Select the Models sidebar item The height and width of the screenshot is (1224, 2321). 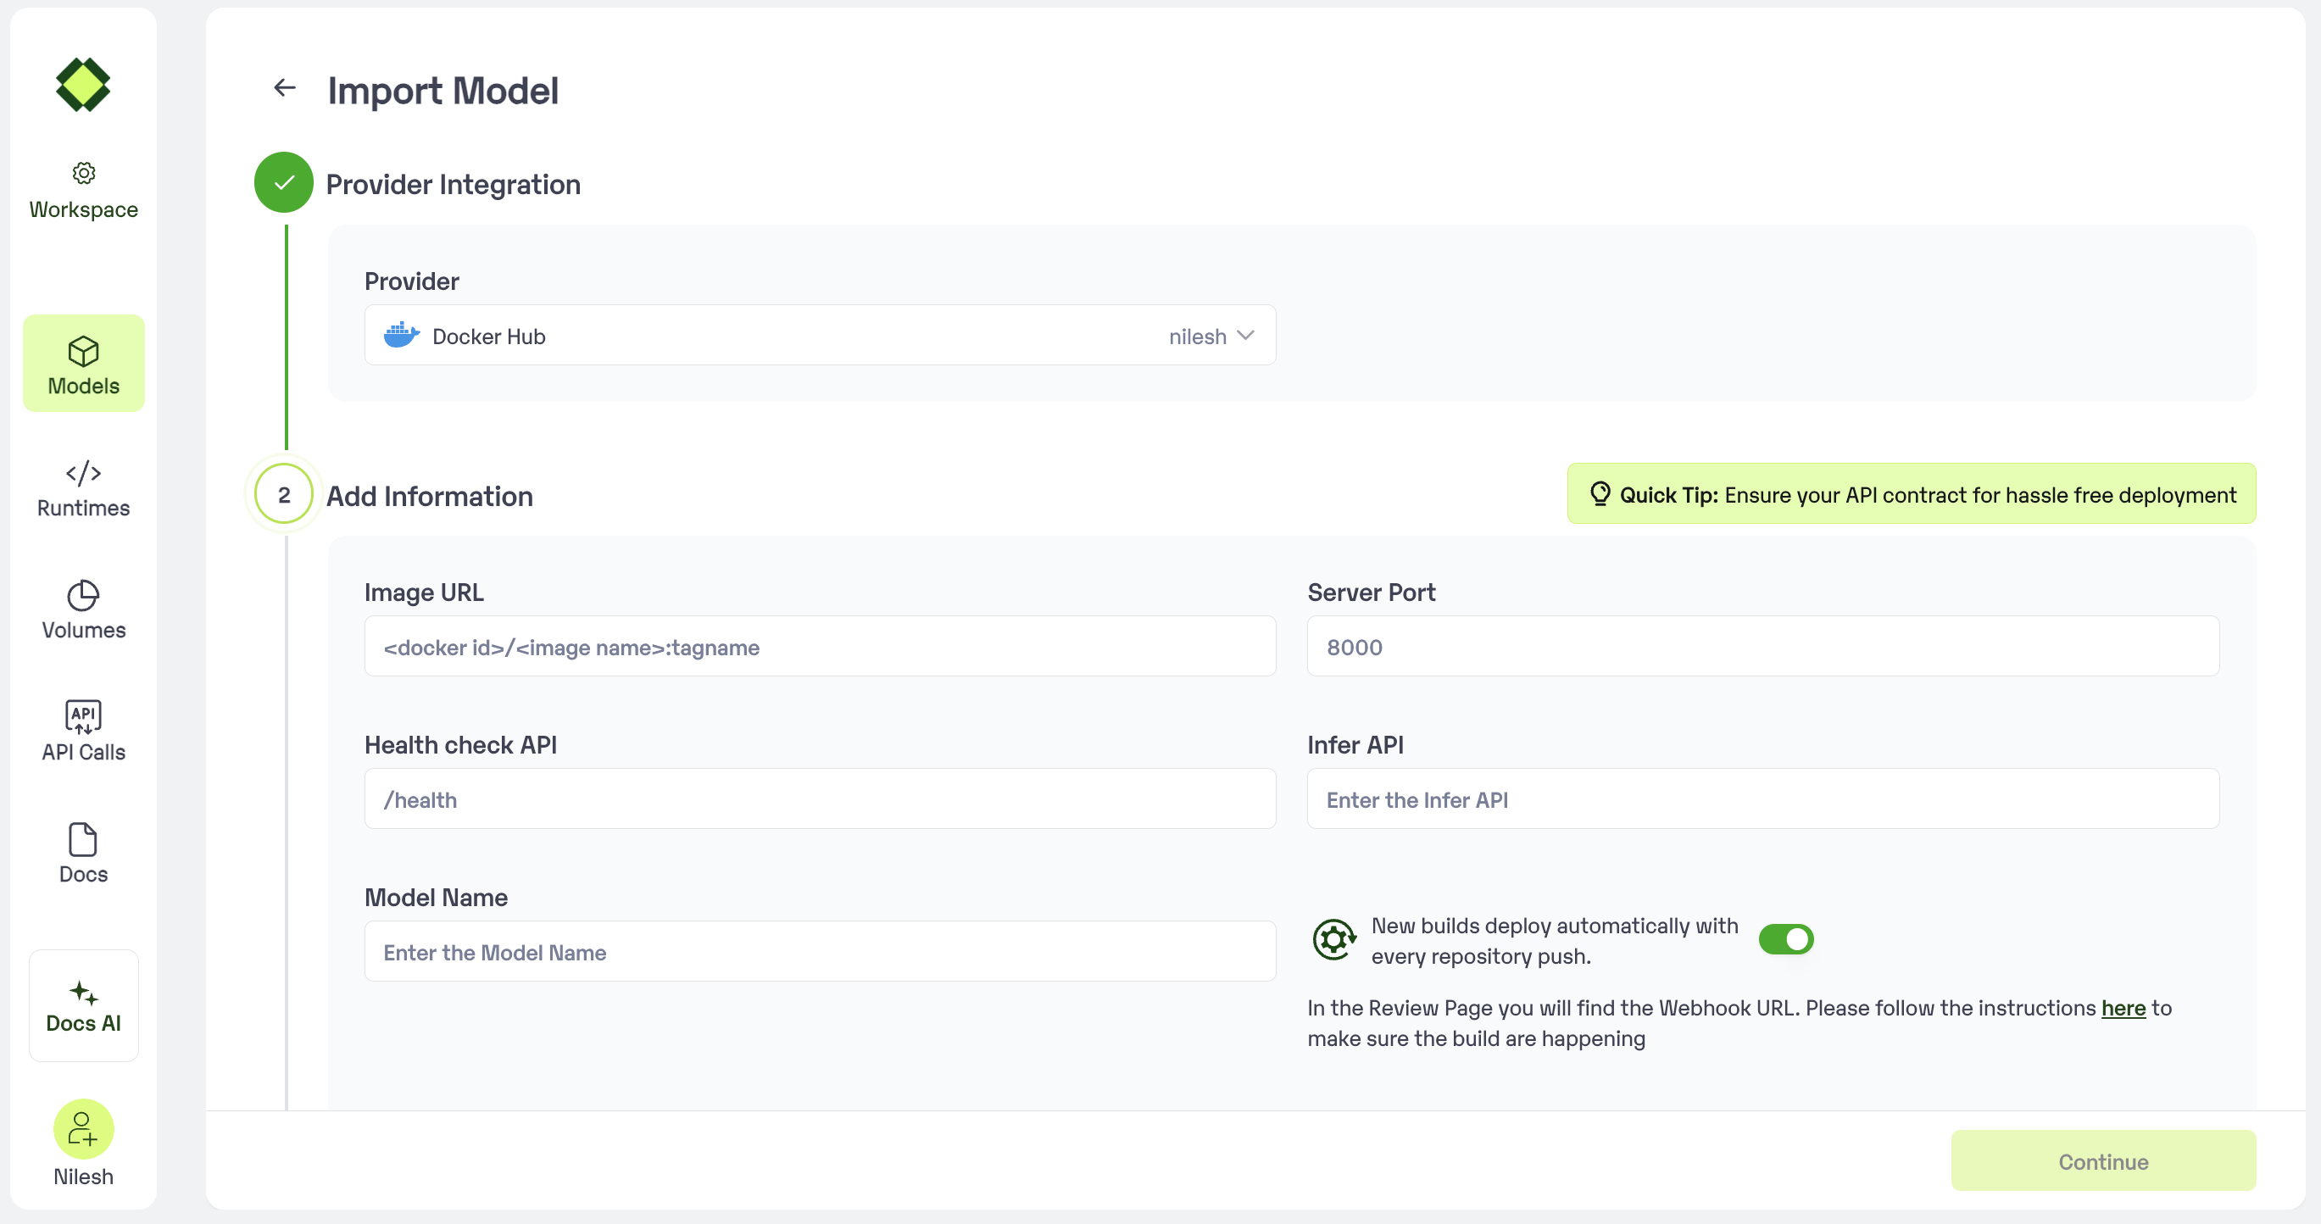click(83, 364)
